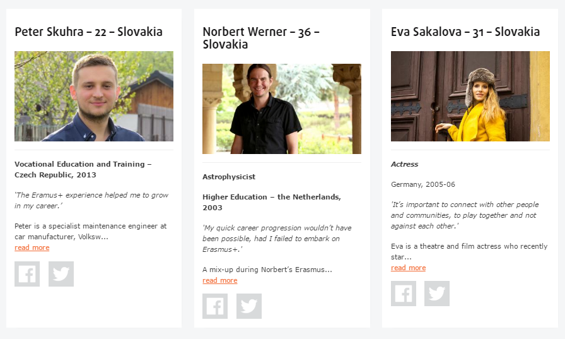Click the heading Eva Sakalova – 31 – Slovakia
This screenshot has width=565, height=339.
(x=465, y=32)
